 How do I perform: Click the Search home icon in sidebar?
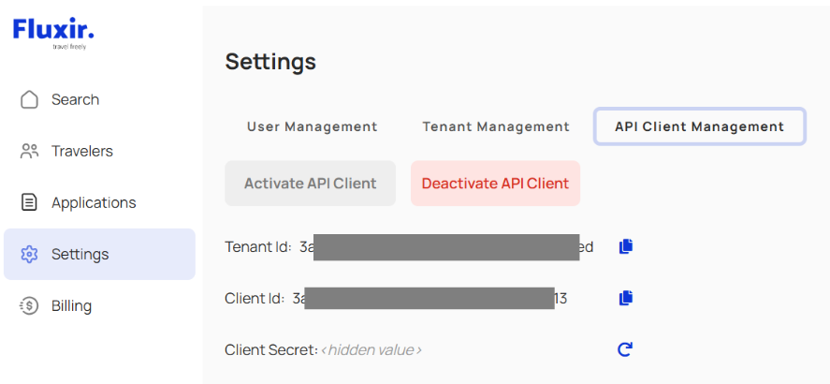(30, 99)
